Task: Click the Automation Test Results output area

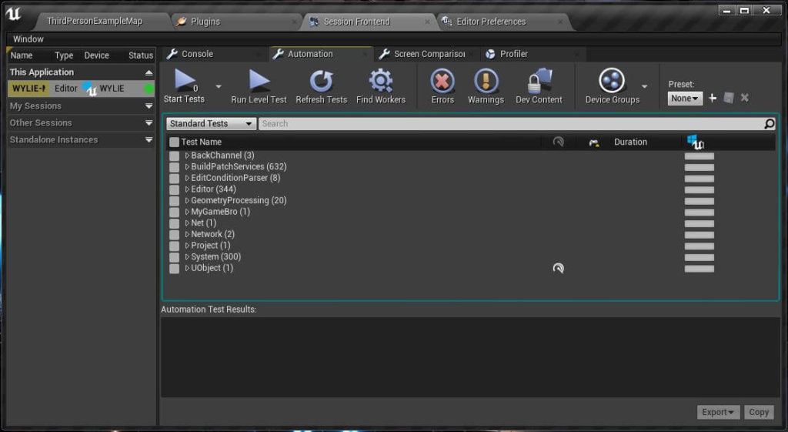Action: click(470, 357)
